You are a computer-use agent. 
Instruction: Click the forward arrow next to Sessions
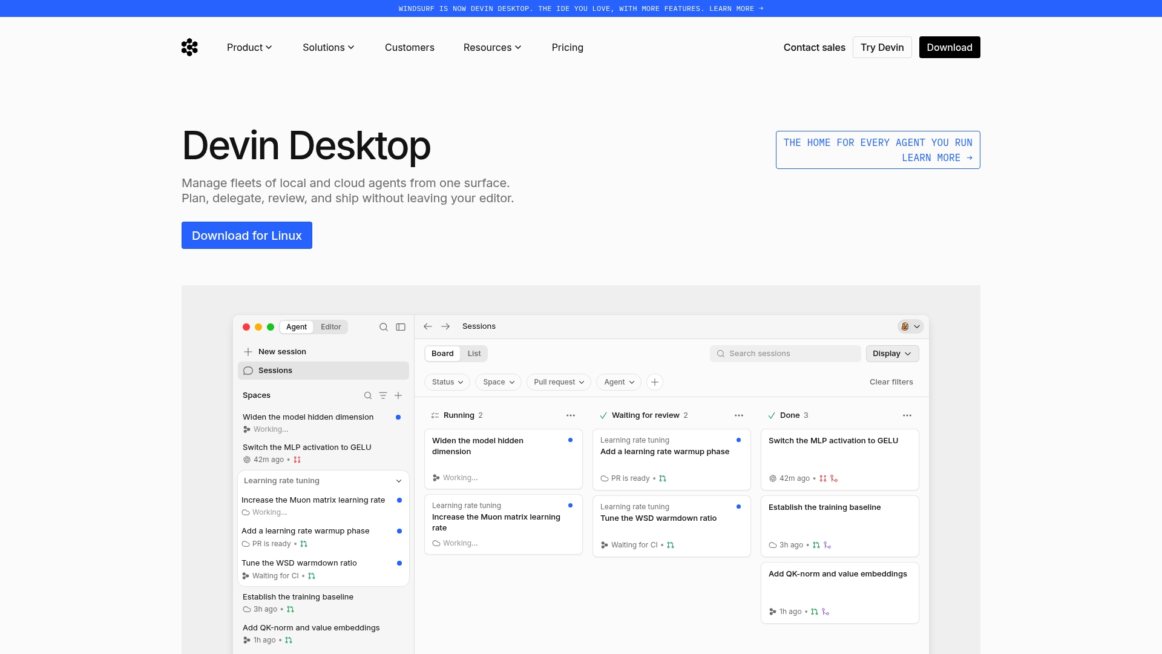[x=445, y=326]
